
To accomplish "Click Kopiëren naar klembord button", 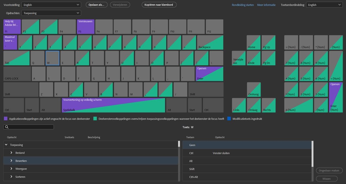I will click(159, 5).
